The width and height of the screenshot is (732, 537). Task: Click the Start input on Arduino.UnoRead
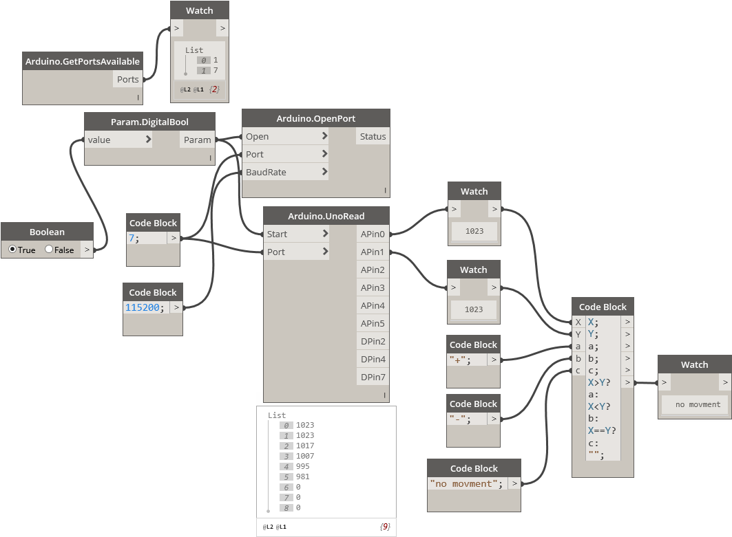tap(296, 234)
